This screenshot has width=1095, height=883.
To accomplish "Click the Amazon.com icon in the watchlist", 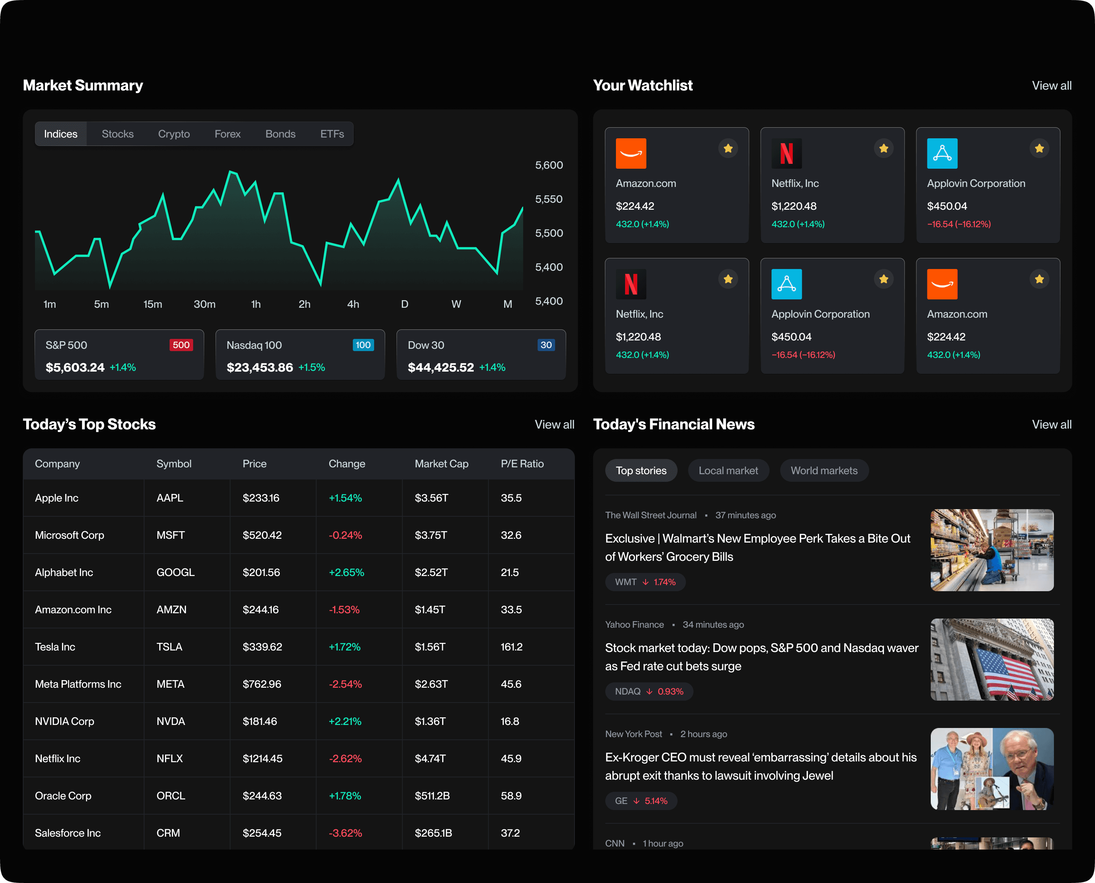I will [631, 153].
